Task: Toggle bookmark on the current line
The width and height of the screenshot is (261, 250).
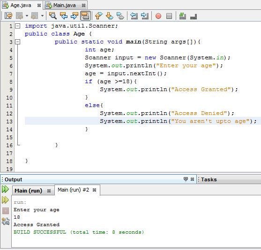Action: tap(120, 16)
